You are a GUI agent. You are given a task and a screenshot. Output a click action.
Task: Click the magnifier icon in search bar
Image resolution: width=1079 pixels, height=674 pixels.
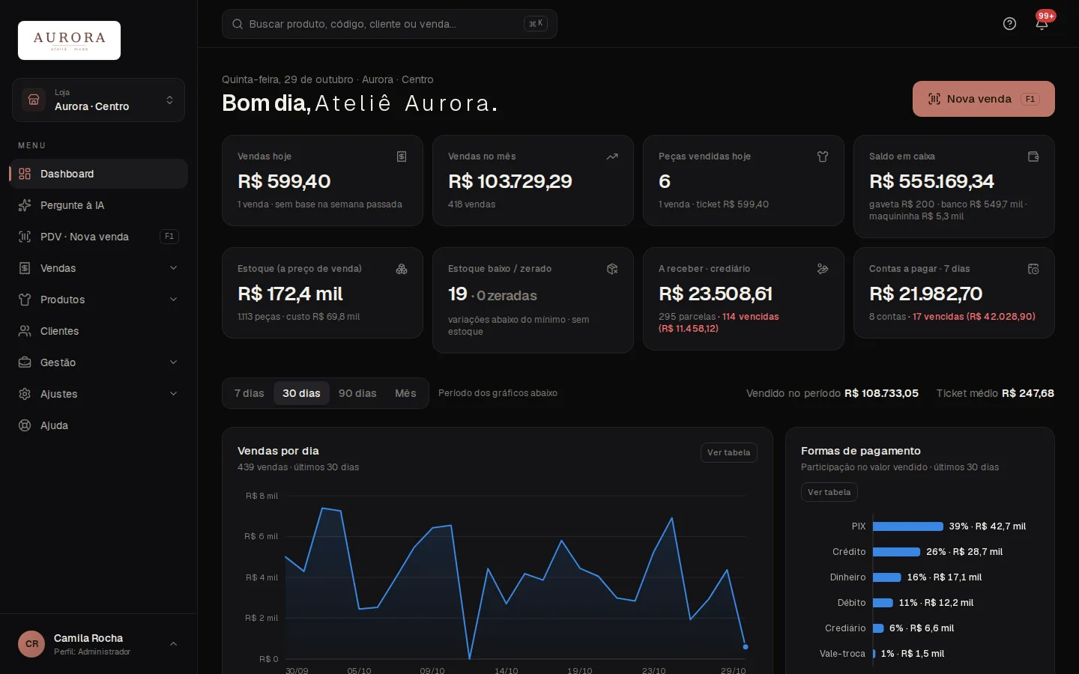[x=238, y=24]
